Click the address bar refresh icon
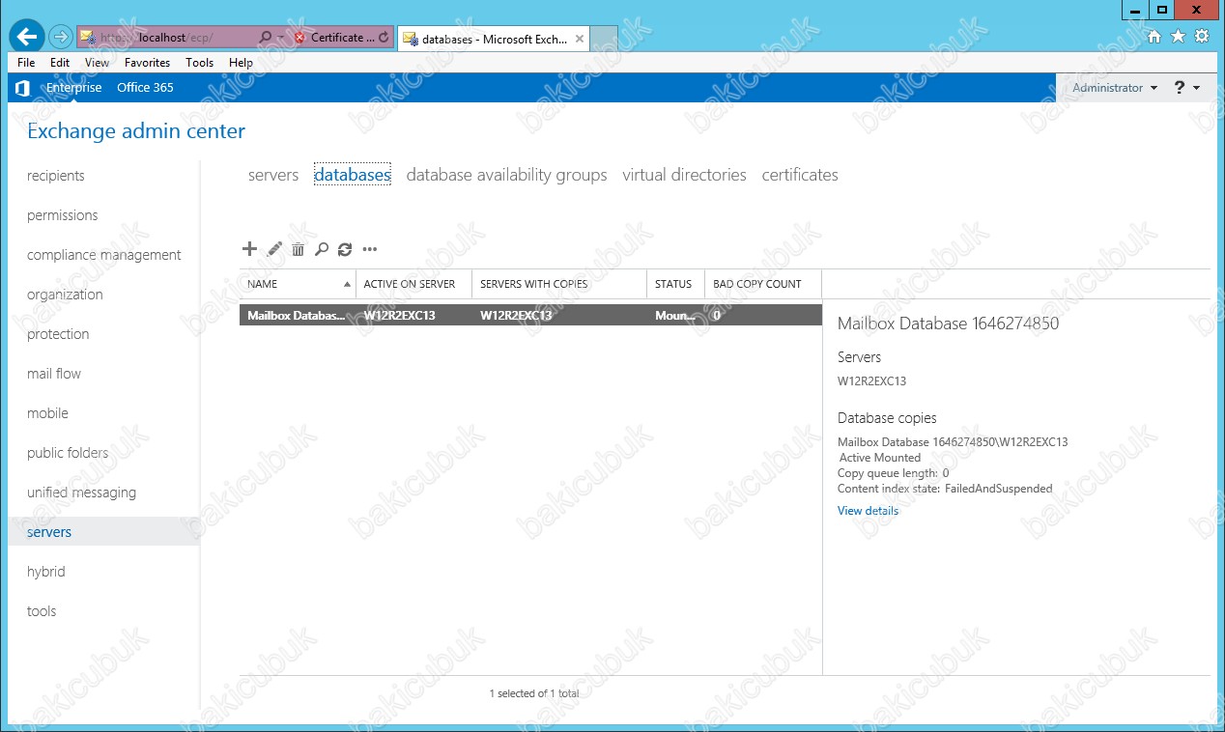Viewport: 1225px width, 732px height. coord(385,38)
